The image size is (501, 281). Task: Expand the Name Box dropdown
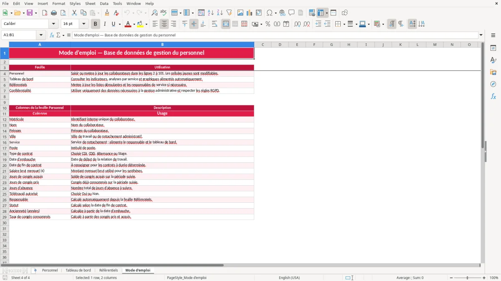tap(41, 35)
